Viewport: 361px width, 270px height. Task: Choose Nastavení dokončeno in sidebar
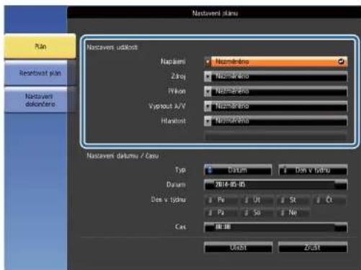coord(40,100)
